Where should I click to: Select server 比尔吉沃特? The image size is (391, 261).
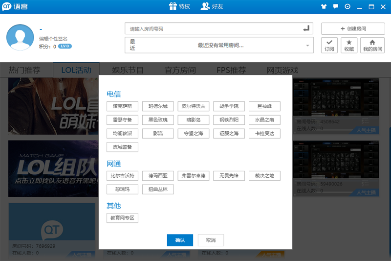122,176
